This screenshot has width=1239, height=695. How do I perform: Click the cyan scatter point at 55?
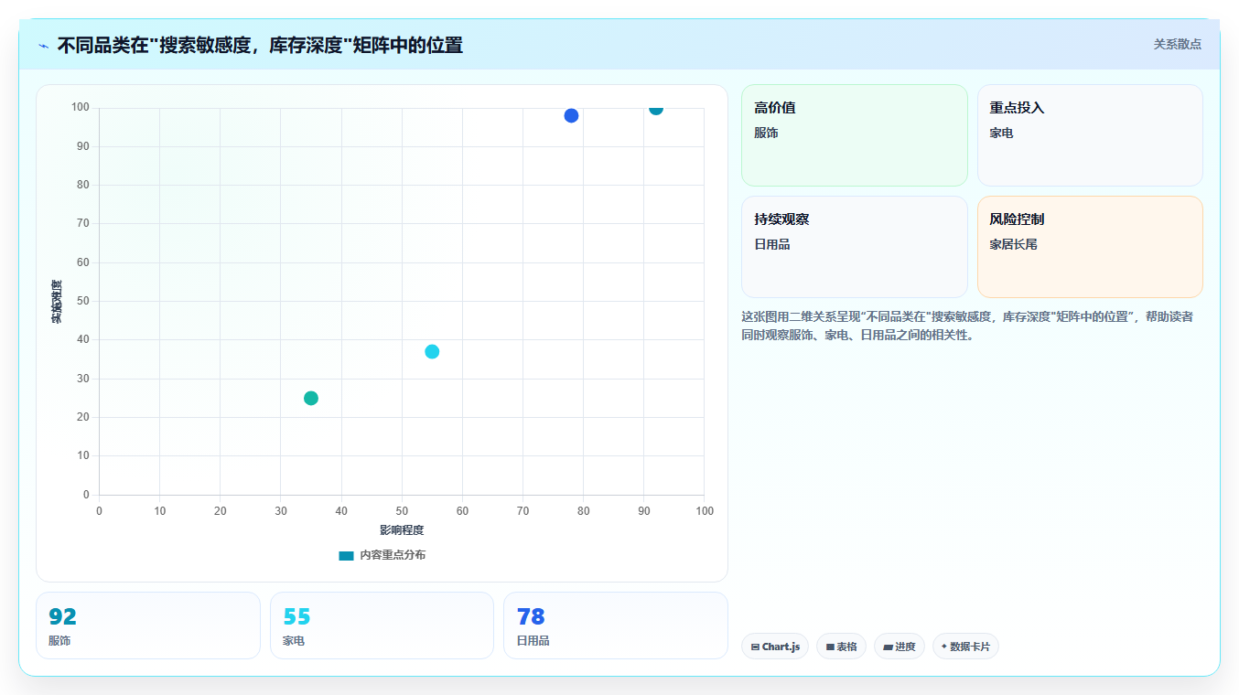pyautogui.click(x=432, y=351)
